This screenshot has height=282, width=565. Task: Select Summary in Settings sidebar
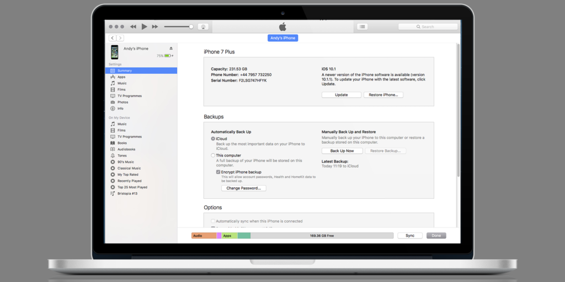point(141,70)
